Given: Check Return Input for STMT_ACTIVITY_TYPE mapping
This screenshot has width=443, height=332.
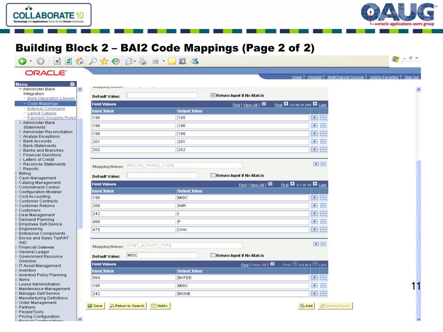Looking at the screenshot, I should pyautogui.click(x=213, y=255).
